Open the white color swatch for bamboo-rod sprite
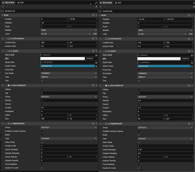Image resolution: width=195 pixels, height=172 pixels. (x=62, y=58)
